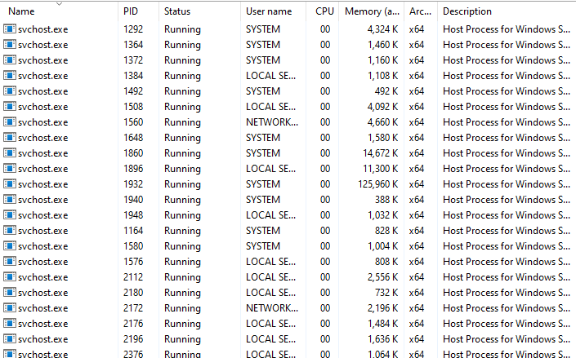576x358 pixels.
Task: Click icon of svchost.exe PID 2176
Action: pos(10,324)
